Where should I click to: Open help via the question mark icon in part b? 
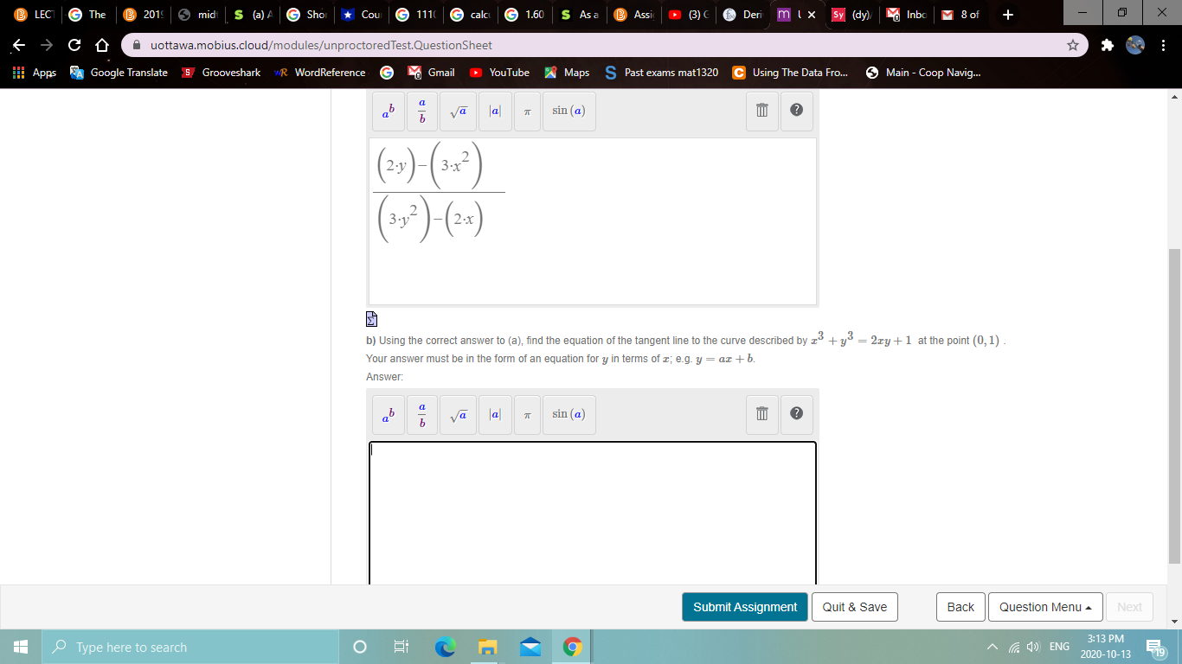pos(796,414)
